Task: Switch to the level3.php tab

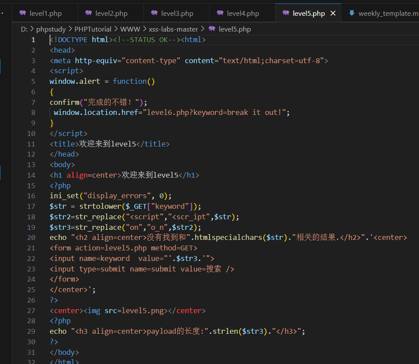Action: coord(176,13)
